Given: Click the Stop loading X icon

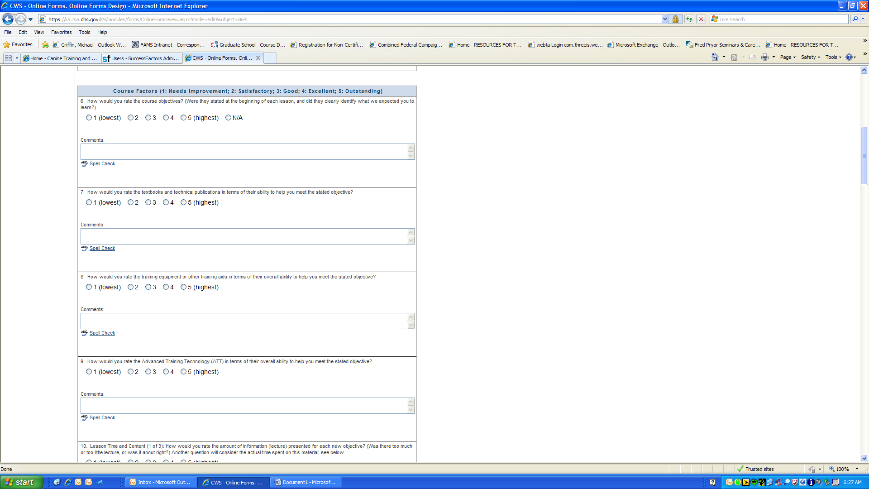Looking at the screenshot, I should (701, 19).
